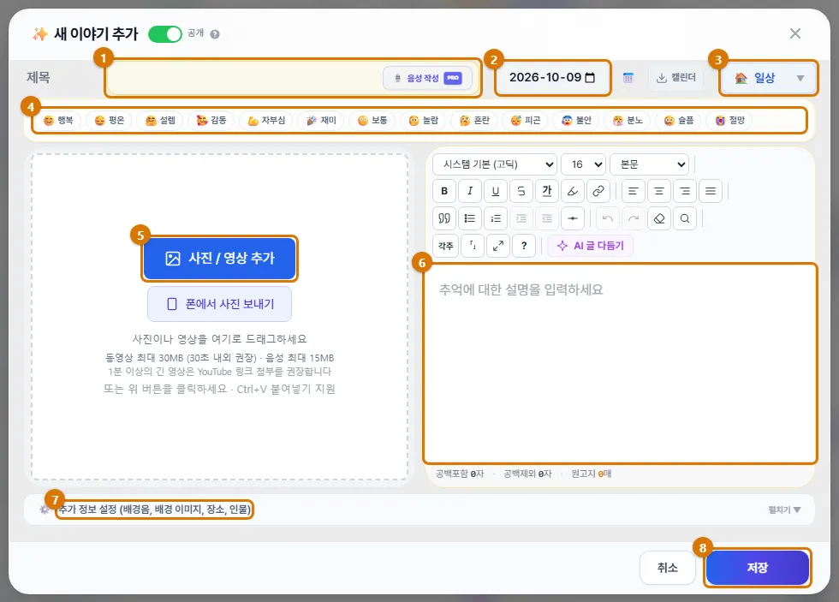Image resolution: width=839 pixels, height=602 pixels.
Task: Justify the text alignment
Action: (710, 191)
